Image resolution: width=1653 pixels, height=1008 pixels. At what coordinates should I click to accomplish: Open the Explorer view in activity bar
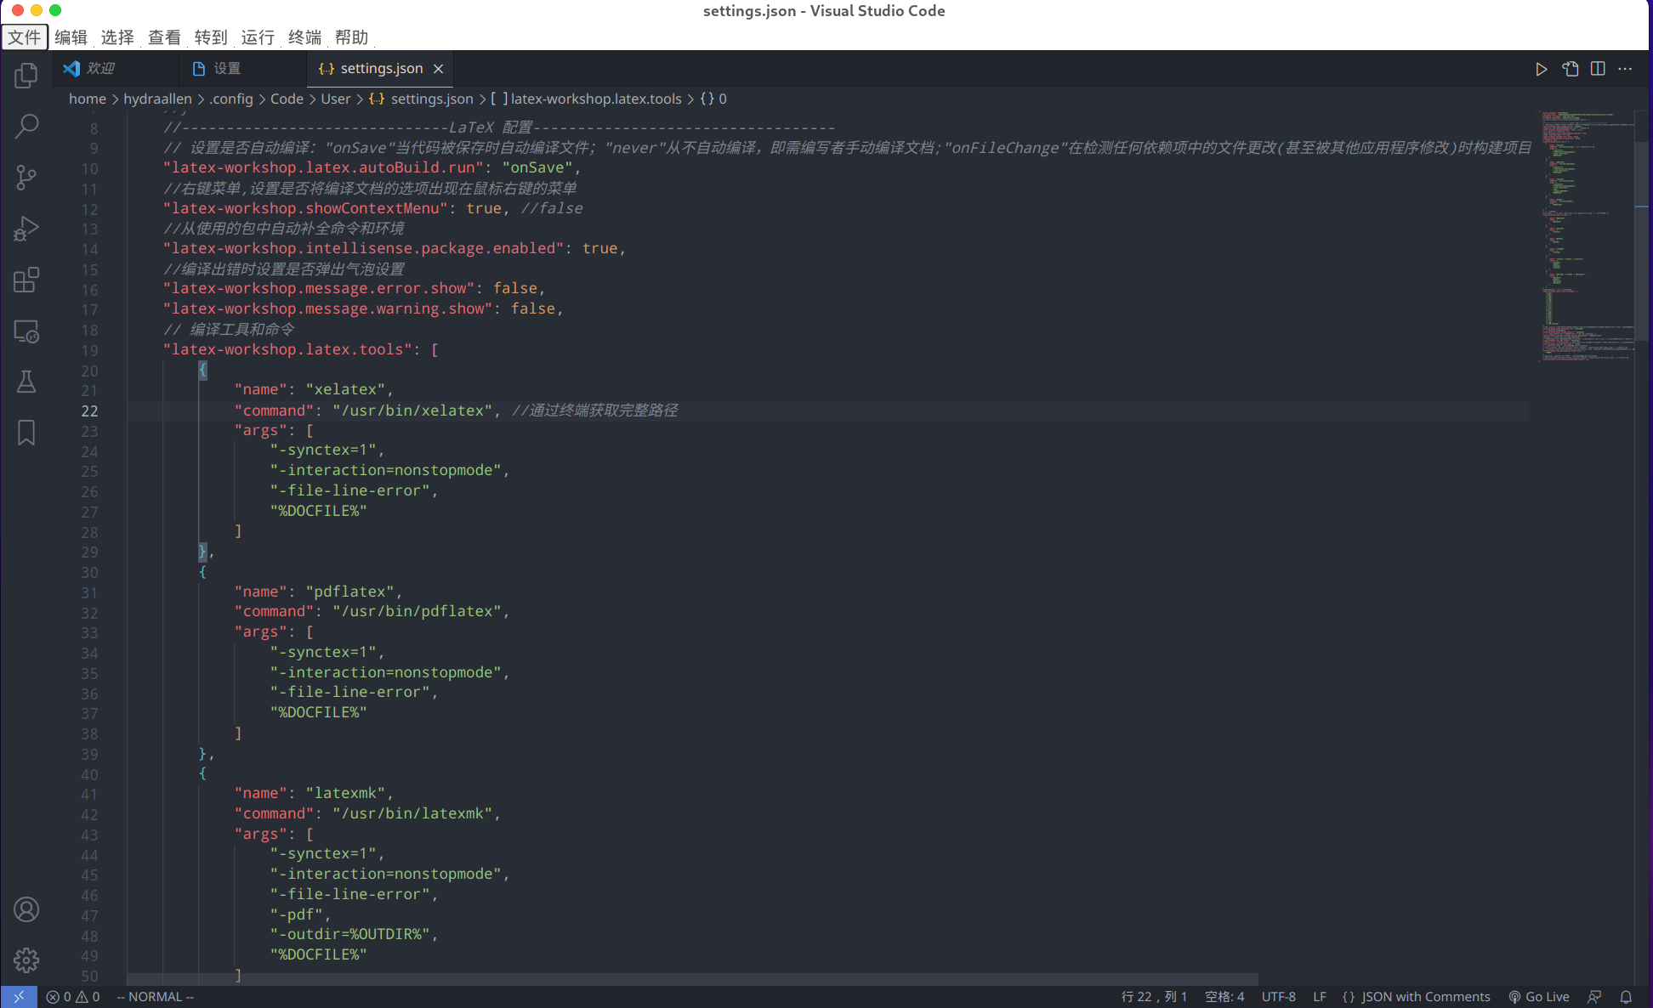coord(26,76)
